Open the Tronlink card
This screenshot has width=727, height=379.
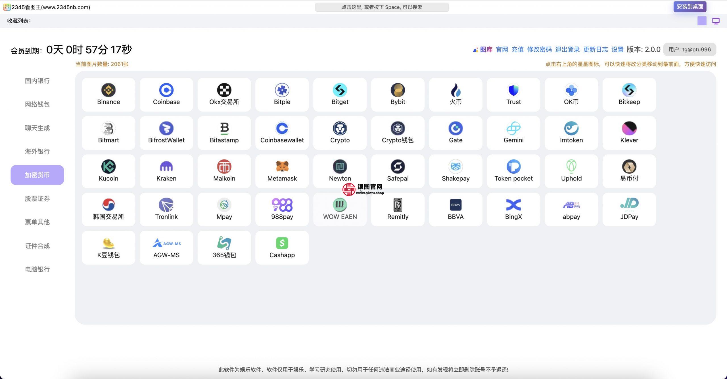click(x=166, y=210)
